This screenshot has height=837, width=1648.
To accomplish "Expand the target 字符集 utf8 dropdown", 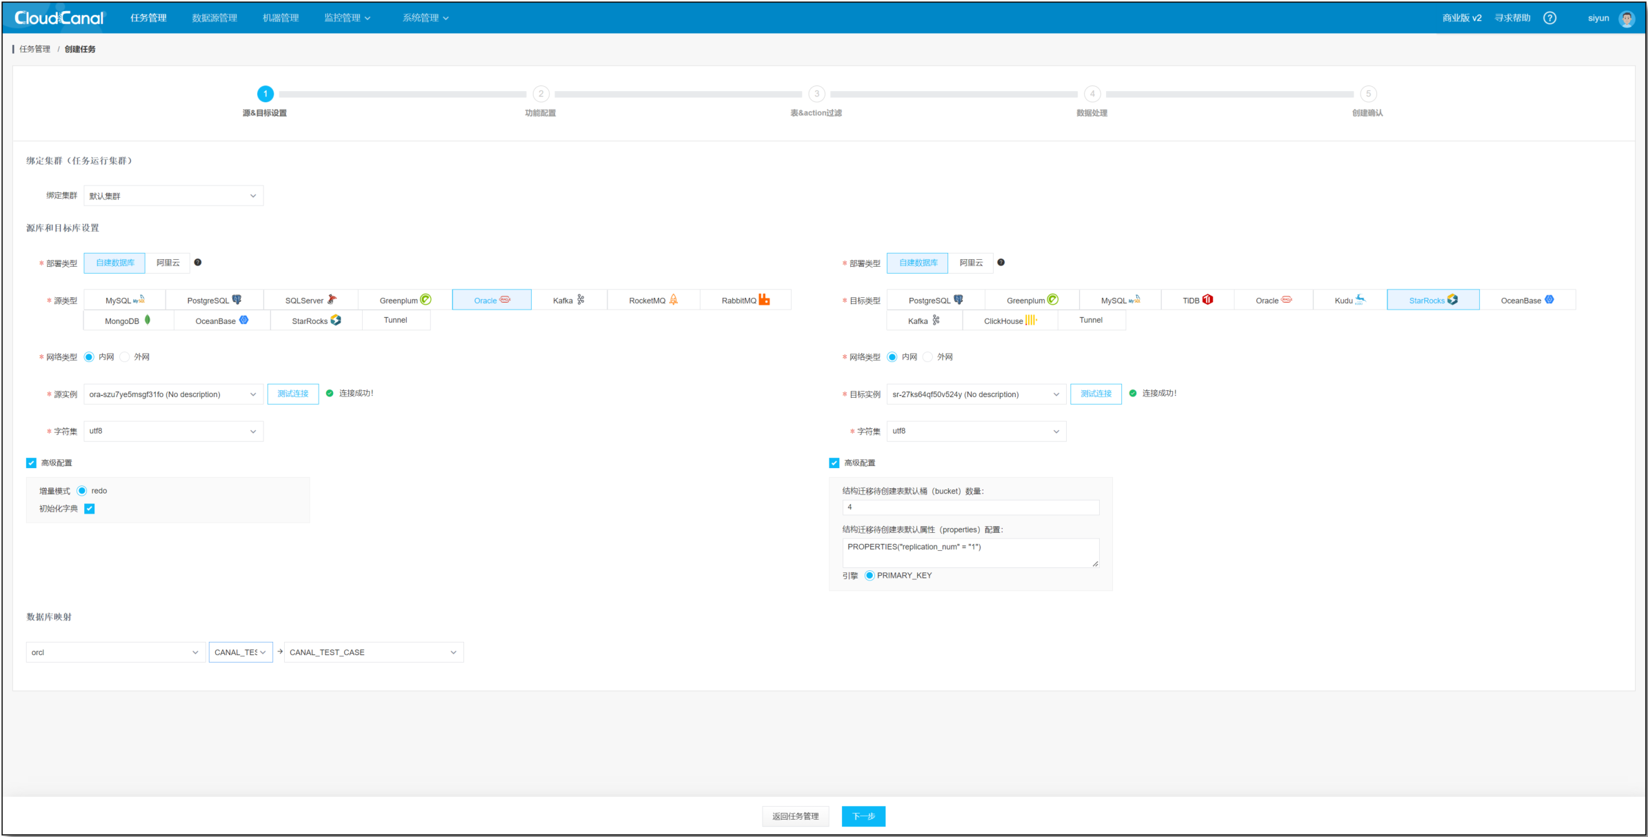I will click(976, 432).
